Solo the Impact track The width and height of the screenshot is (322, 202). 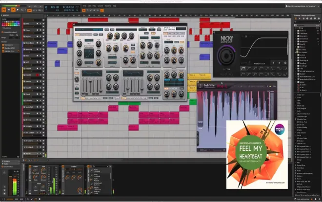pos(40,36)
